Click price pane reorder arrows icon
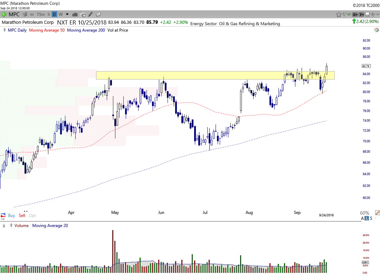 (x=4, y=30)
